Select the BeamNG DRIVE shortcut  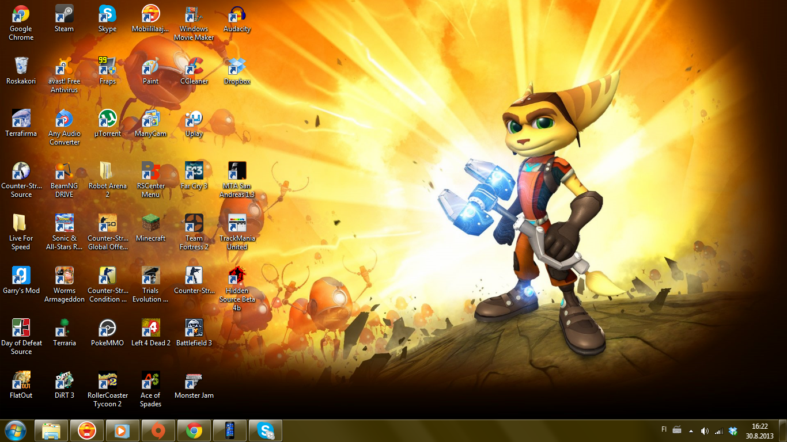tap(64, 180)
